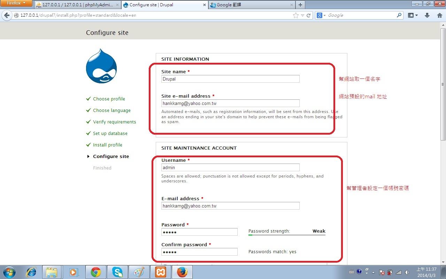Click the keyboard input method tray icon
446x279 pixels.
coord(352,272)
